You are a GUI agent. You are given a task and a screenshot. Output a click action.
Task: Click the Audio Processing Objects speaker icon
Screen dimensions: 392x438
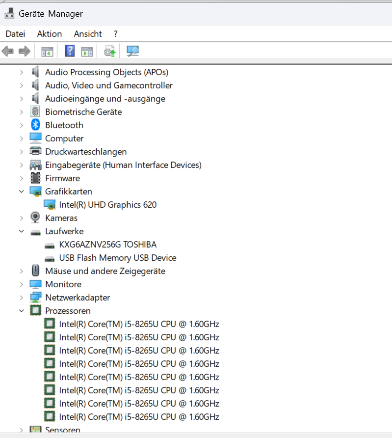click(35, 72)
